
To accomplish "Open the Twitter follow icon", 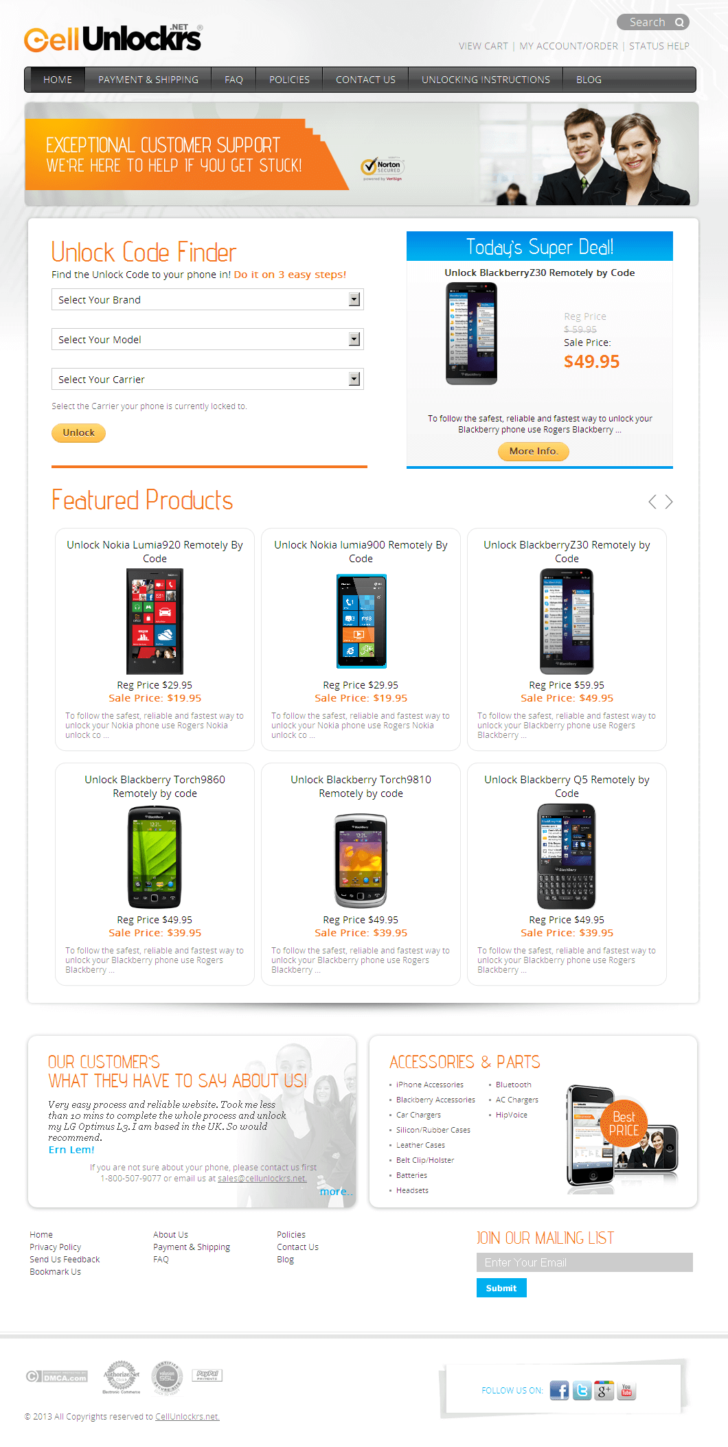I will (x=582, y=1391).
